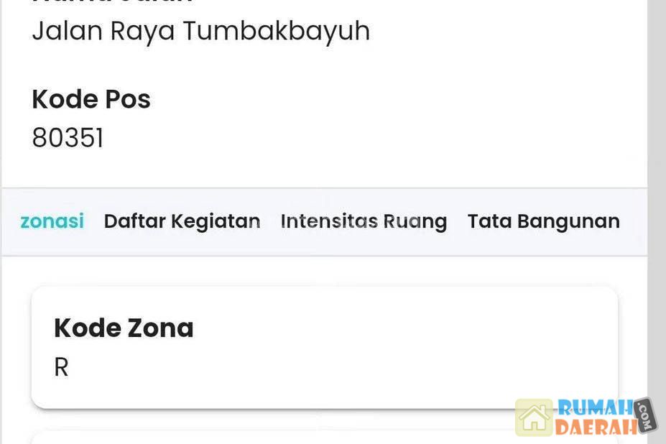
Task: Select the zonasi tab
Action: 52,221
